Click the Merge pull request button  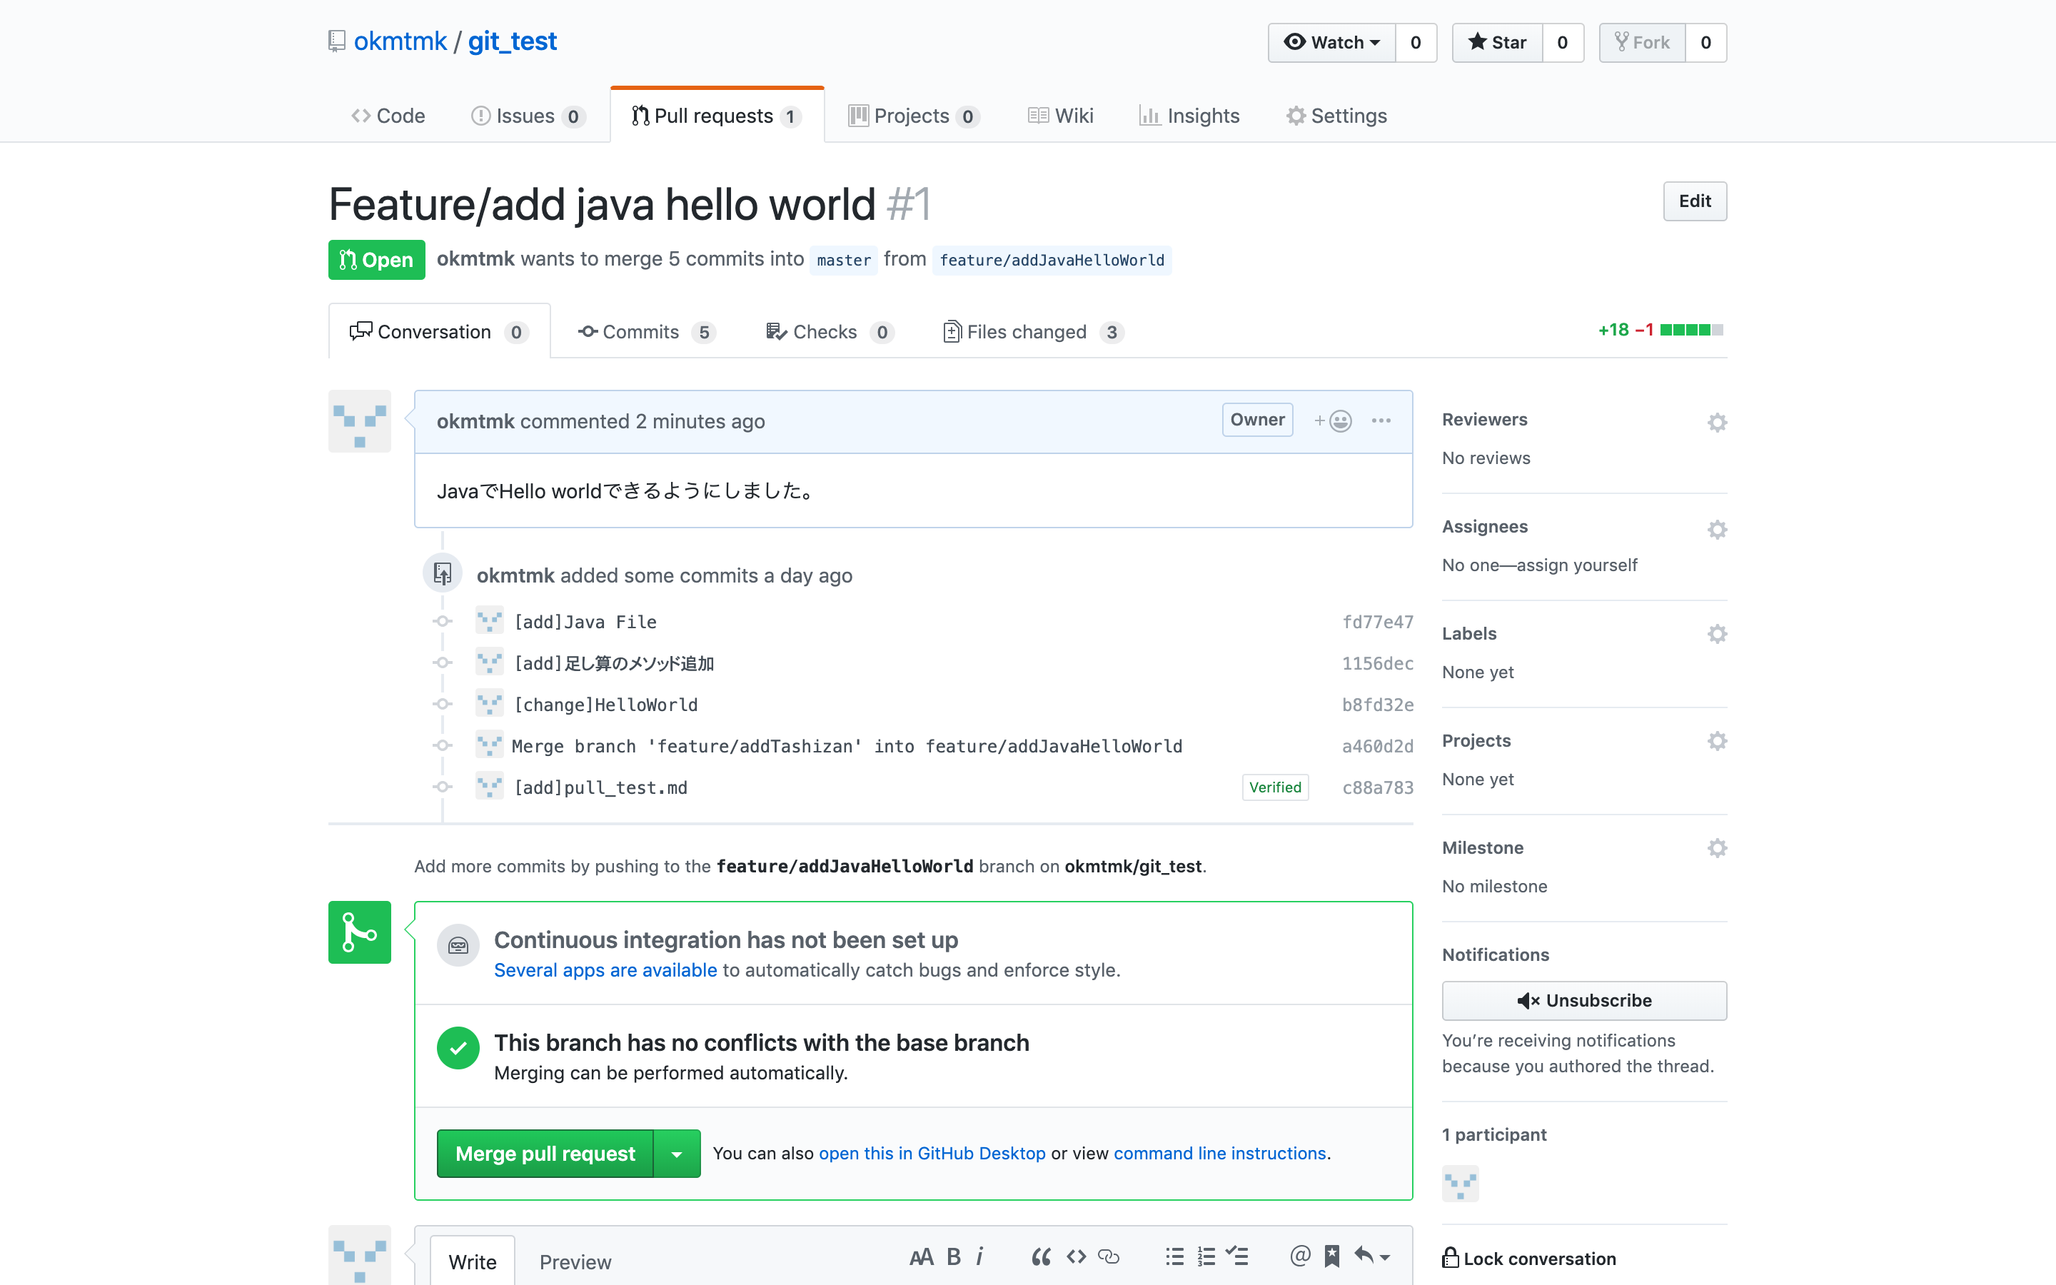pyautogui.click(x=545, y=1154)
